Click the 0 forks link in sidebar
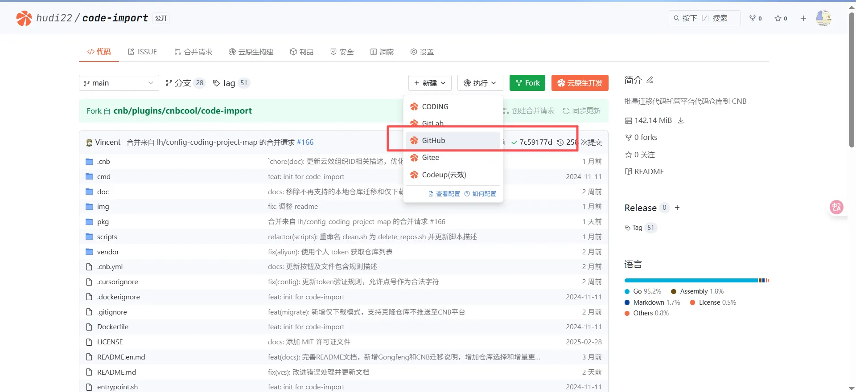Image resolution: width=856 pixels, height=392 pixels. point(641,138)
